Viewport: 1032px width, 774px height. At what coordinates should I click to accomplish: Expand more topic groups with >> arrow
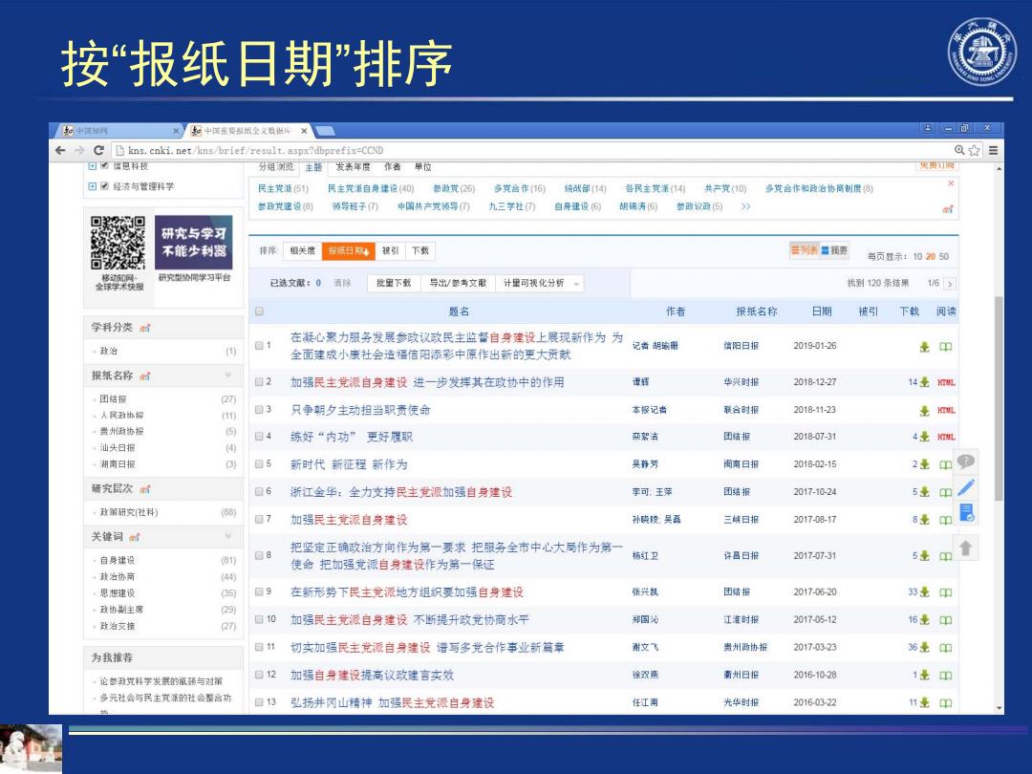745,206
